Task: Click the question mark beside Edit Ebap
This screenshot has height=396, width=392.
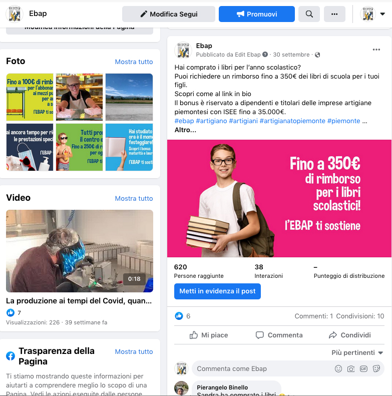Action: [x=265, y=54]
